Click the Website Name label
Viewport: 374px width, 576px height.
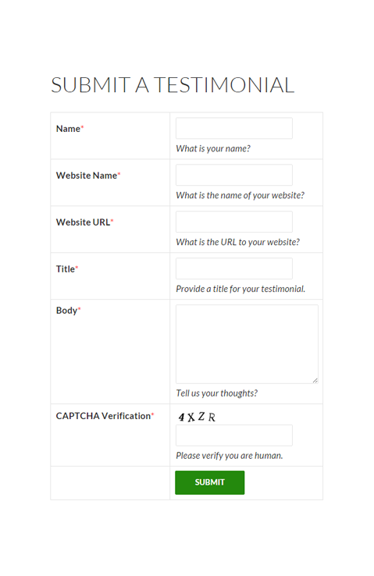88,176
